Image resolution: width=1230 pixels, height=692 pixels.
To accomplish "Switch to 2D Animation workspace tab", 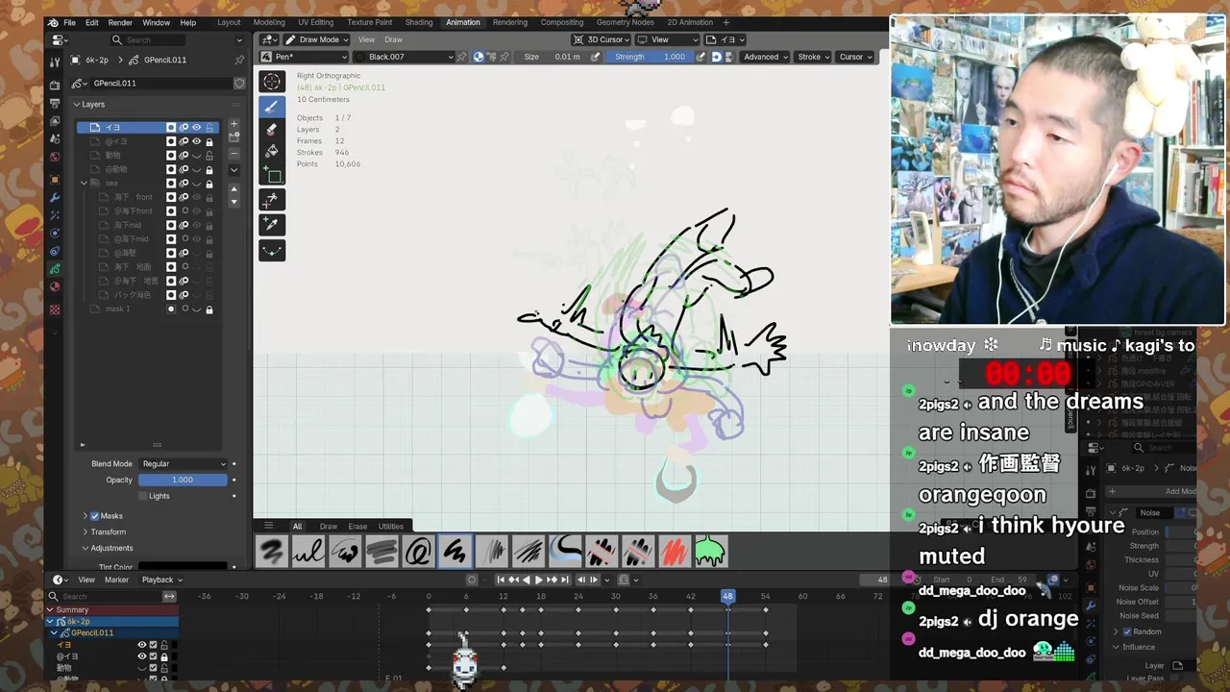I will click(690, 22).
